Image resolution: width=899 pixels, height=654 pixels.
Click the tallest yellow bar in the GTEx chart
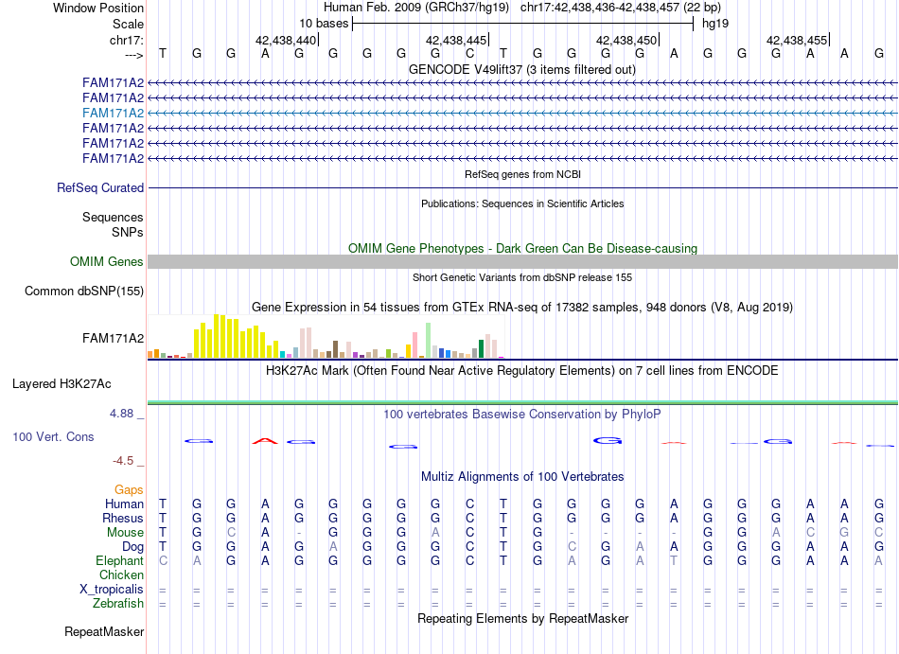click(216, 336)
